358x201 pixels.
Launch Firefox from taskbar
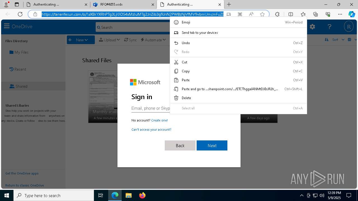pyautogui.click(x=142, y=195)
